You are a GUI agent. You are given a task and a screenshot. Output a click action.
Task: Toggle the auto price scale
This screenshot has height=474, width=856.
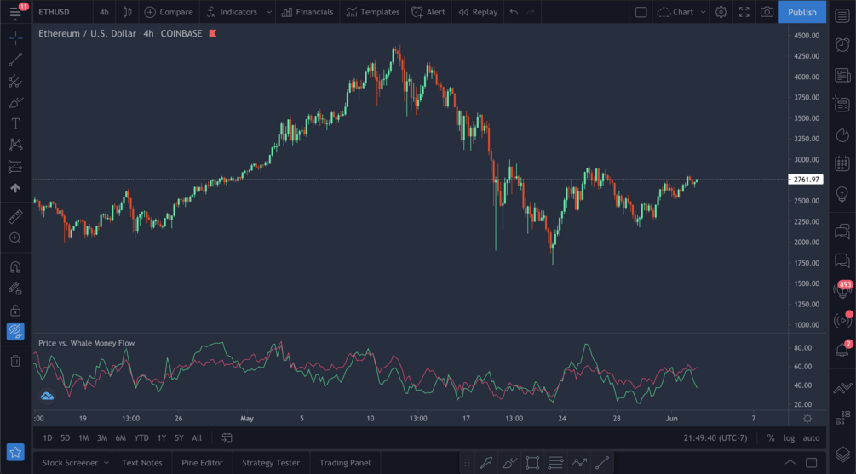tap(811, 438)
